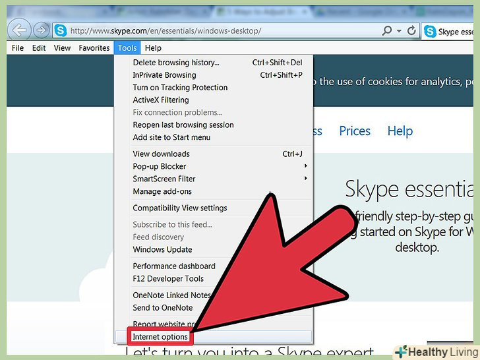Select Reopen last browsing session
The image size is (480, 360).
(214, 125)
